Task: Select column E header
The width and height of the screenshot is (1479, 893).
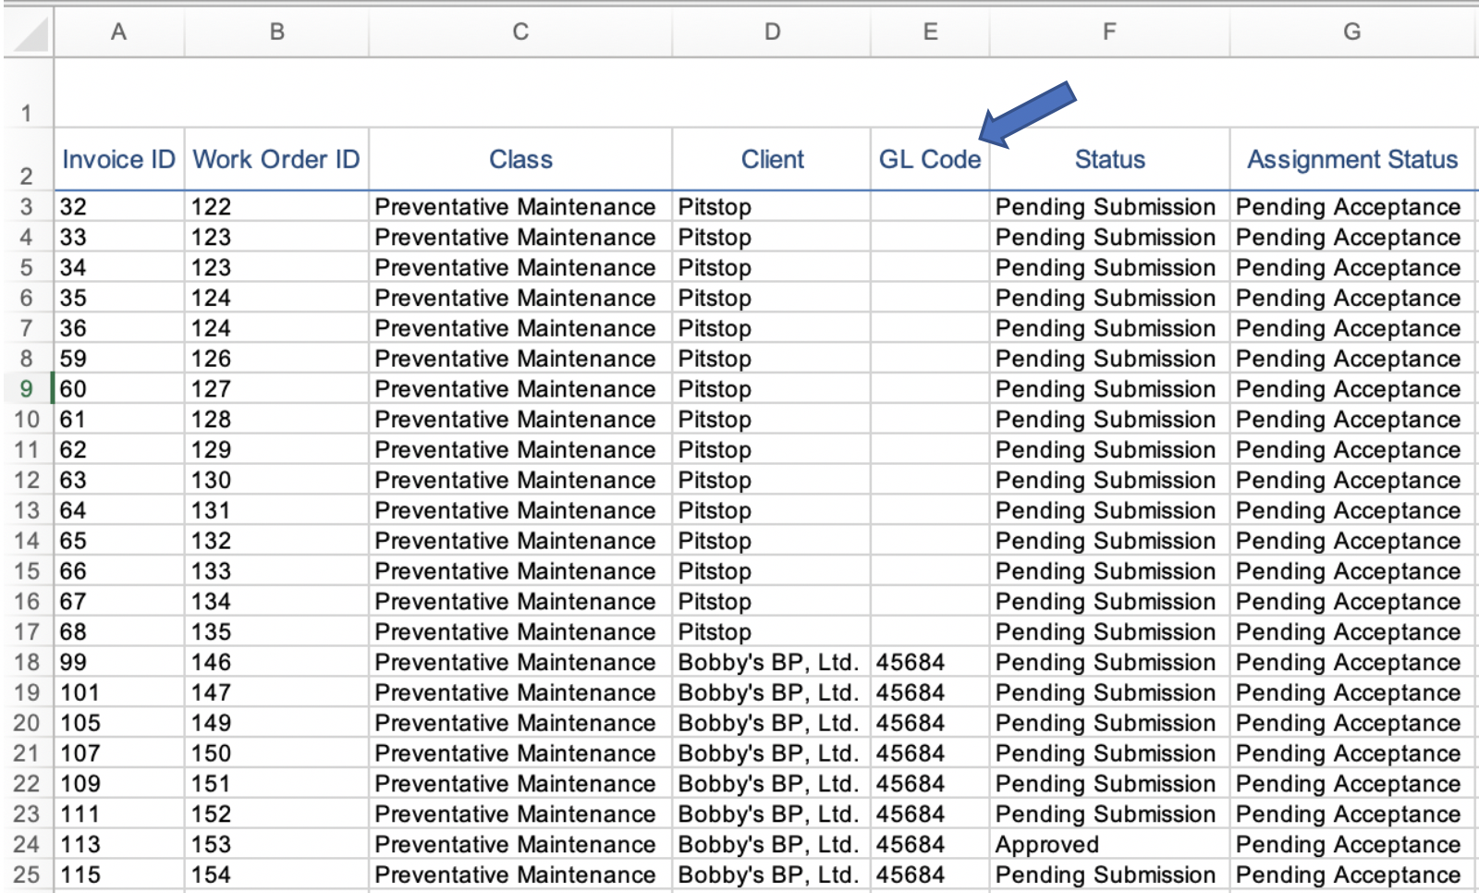Action: click(930, 32)
